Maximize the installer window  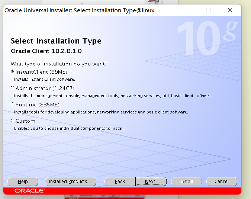pos(208,10)
